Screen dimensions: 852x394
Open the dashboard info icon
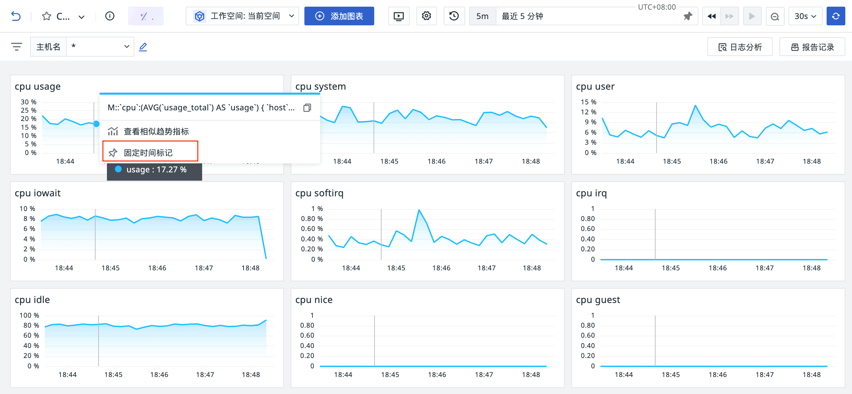(110, 16)
